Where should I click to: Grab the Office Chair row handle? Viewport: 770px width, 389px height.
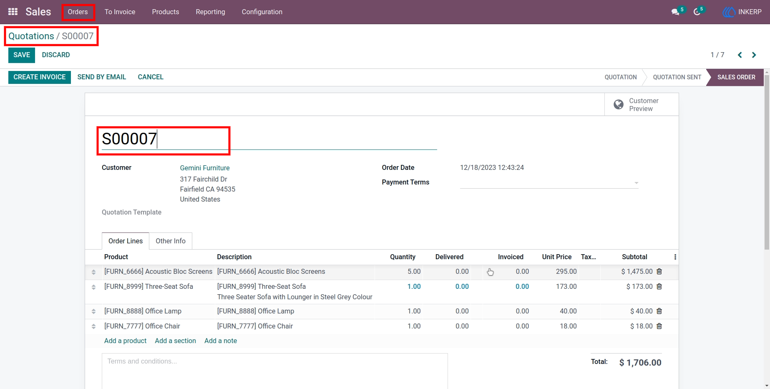point(93,326)
